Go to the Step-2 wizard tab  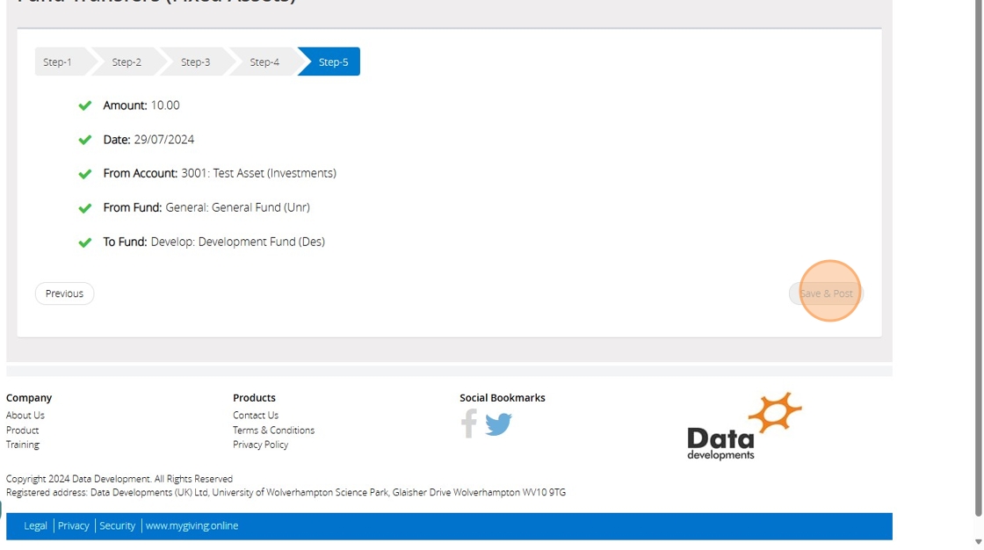(x=127, y=62)
